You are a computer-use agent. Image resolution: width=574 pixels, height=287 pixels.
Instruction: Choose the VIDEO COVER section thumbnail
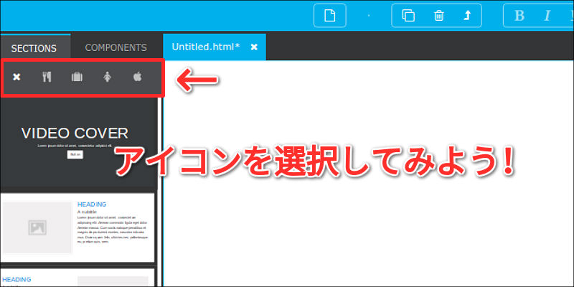[x=78, y=143]
